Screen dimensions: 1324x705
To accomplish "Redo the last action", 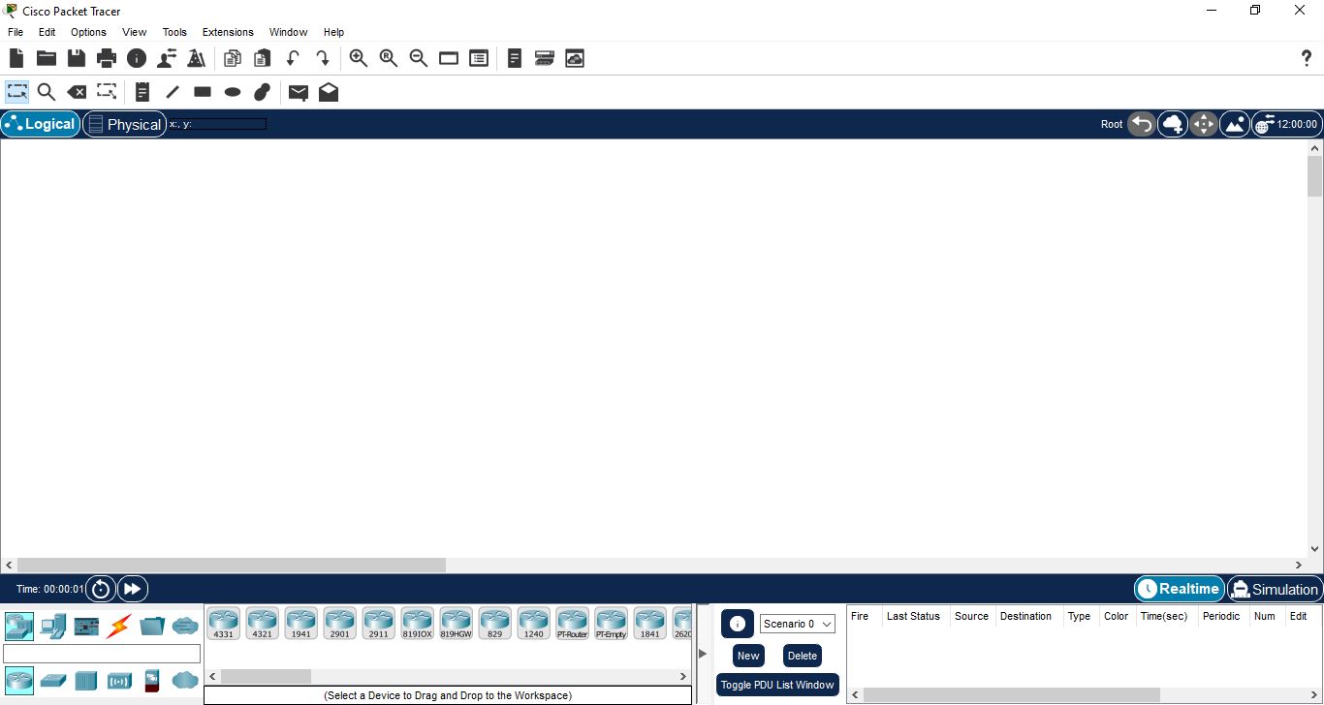I will pos(323,58).
